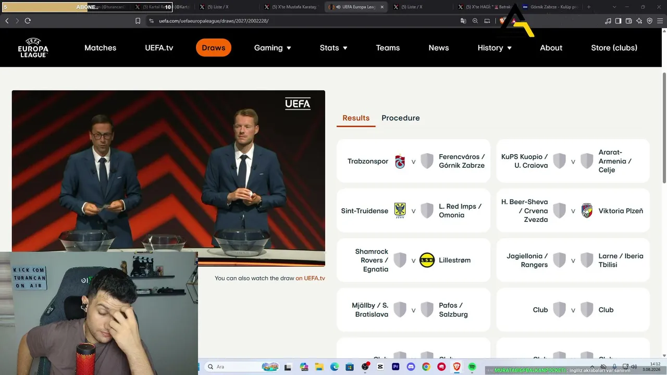Image resolution: width=667 pixels, height=375 pixels.
Task: Switch to the Górnik Zabrze browser tab
Action: point(550,7)
